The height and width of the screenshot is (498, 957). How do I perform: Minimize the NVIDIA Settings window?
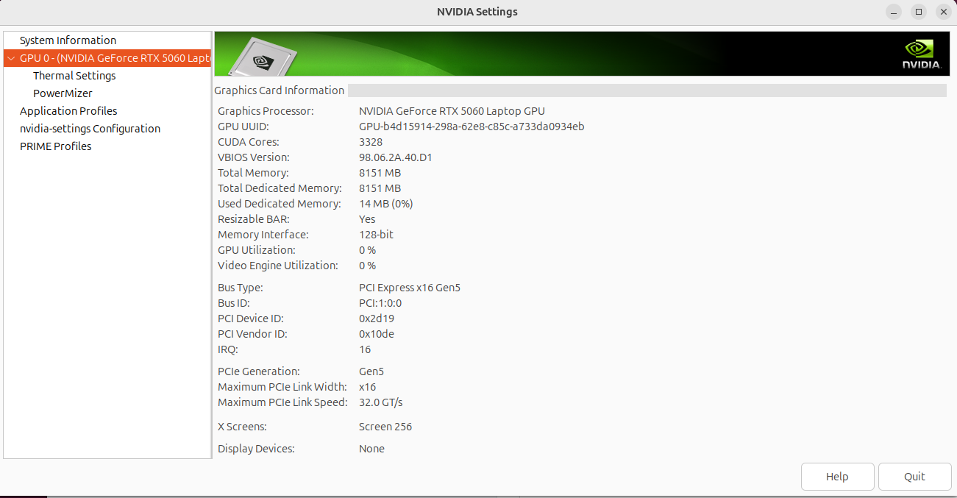[x=894, y=12]
